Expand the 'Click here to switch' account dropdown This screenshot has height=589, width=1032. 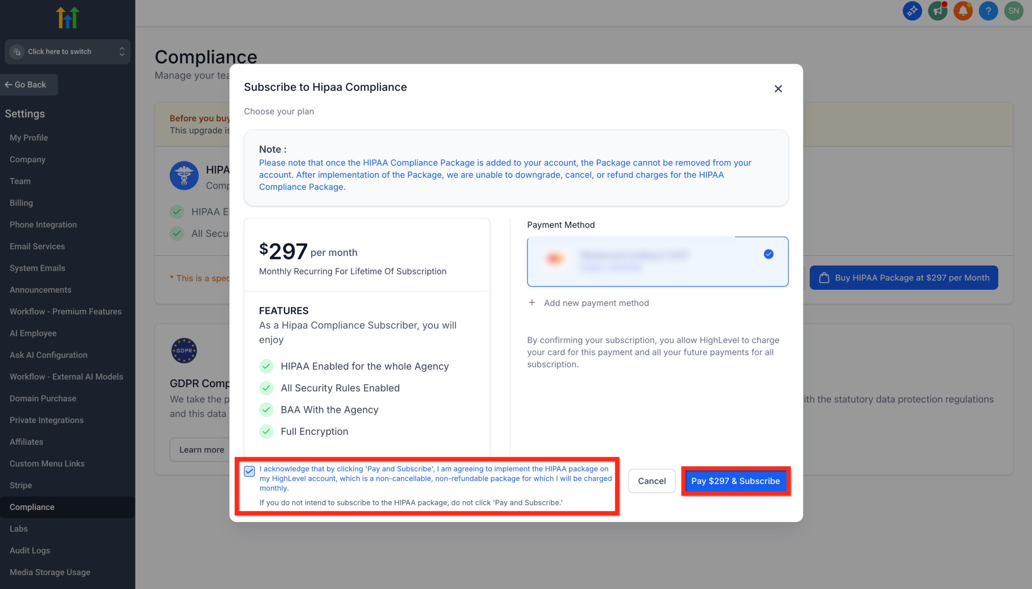pyautogui.click(x=67, y=52)
